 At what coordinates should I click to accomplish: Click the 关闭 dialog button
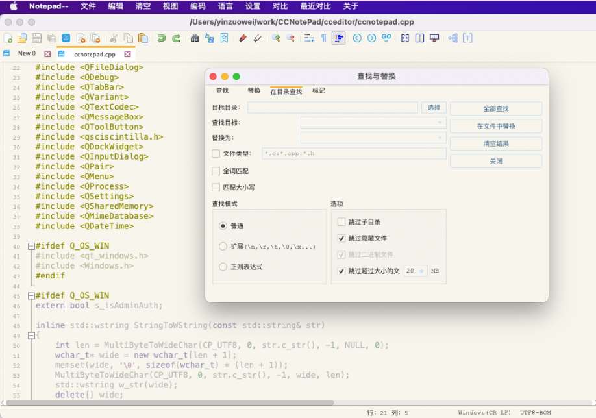tap(495, 161)
